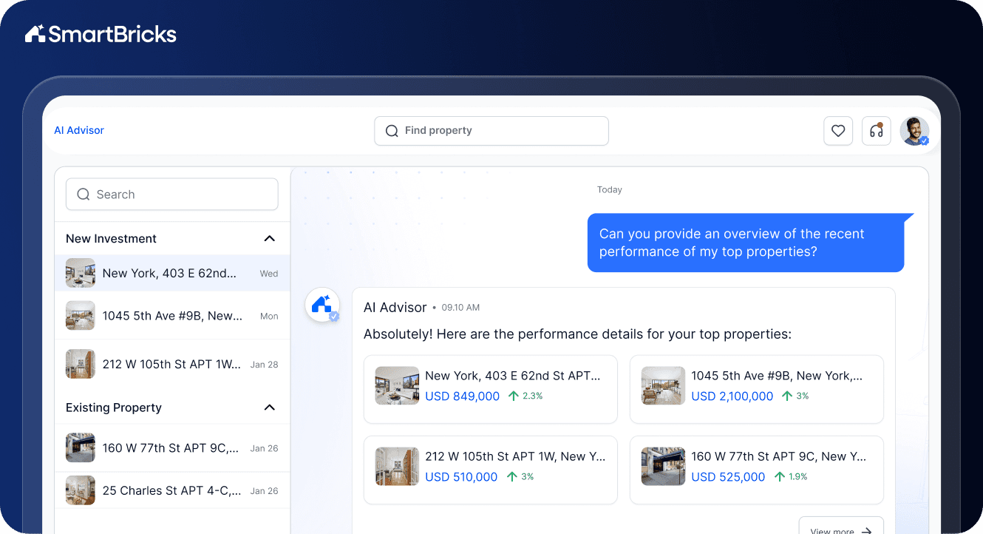
Task: Collapse the New Investment section
Action: tap(271, 238)
